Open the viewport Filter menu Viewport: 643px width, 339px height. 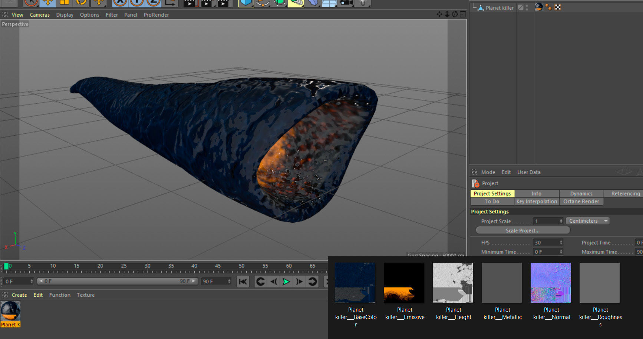coord(112,15)
